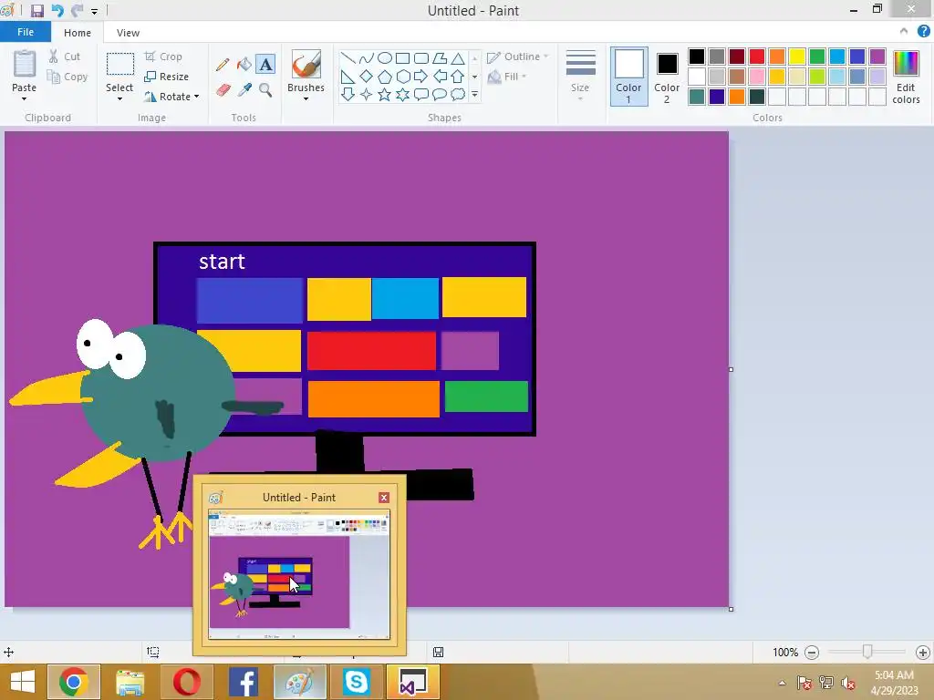The image size is (934, 700).
Task: Collapse the ribbon with the chevron
Action: (904, 31)
